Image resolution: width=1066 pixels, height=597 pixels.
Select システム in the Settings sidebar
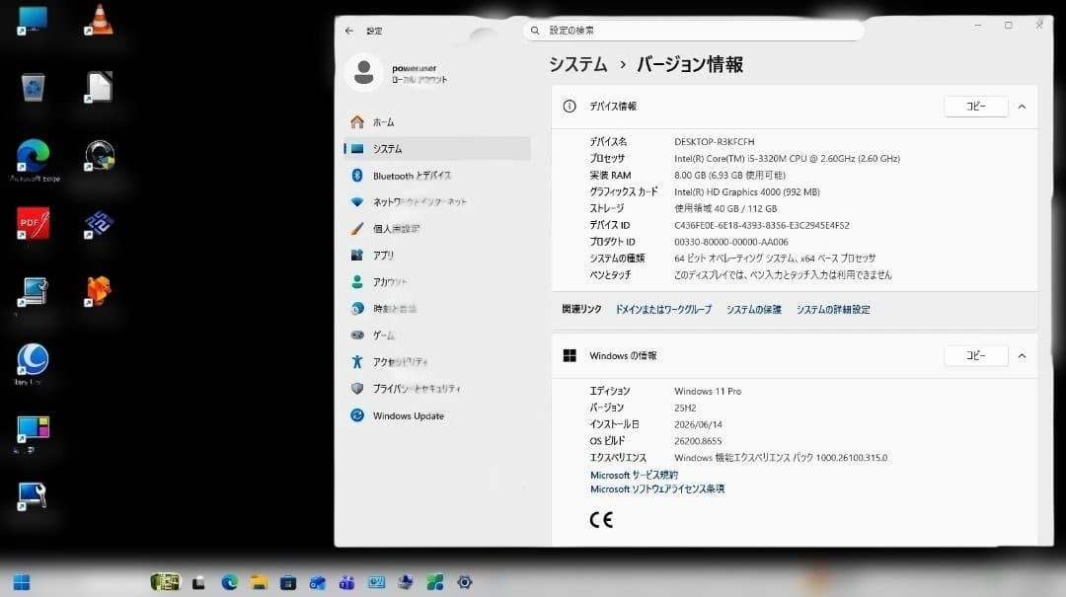[437, 149]
